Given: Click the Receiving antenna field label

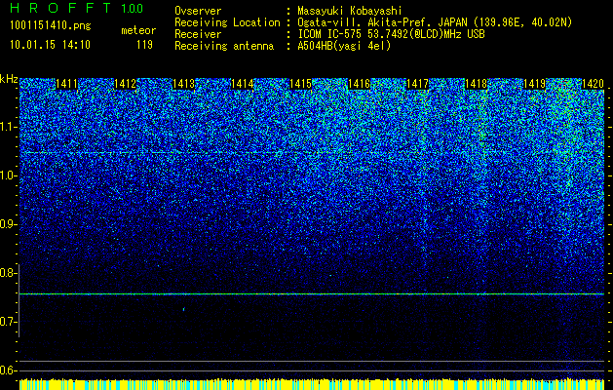Looking at the screenshot, I should click(x=224, y=46).
